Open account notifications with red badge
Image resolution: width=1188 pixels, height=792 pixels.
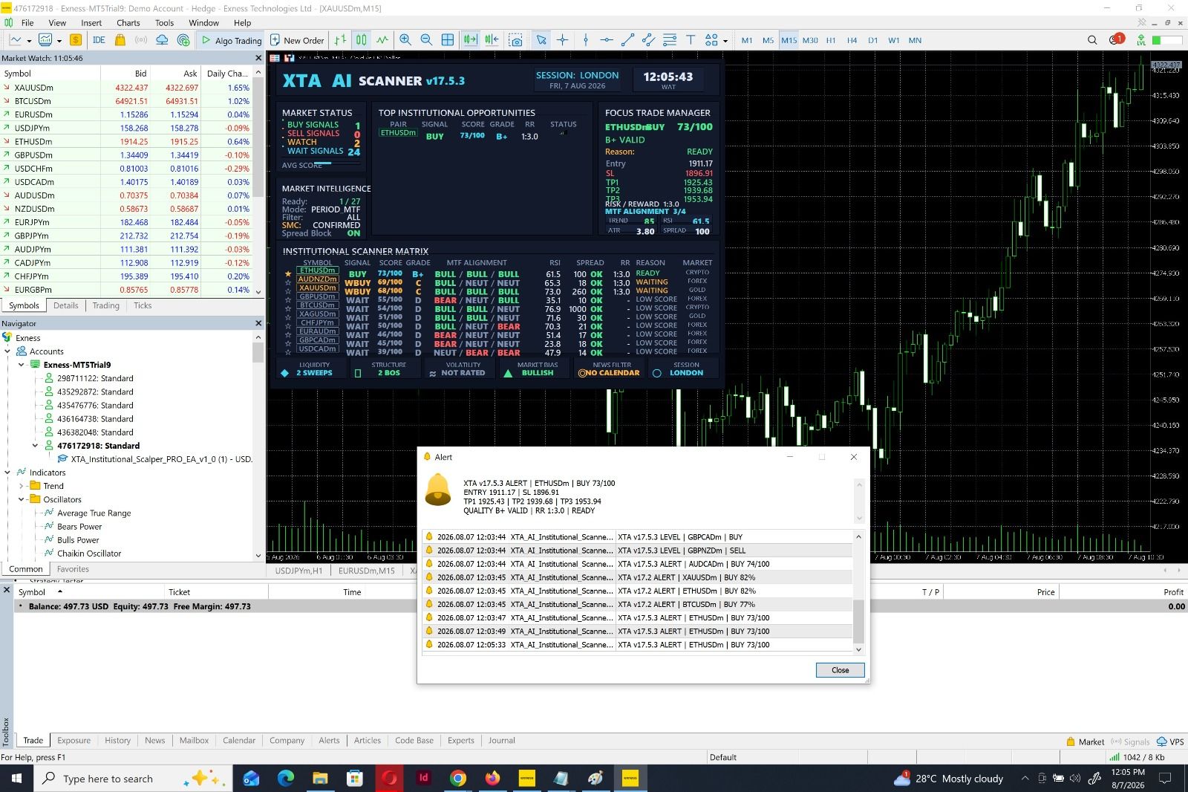tap(1116, 39)
